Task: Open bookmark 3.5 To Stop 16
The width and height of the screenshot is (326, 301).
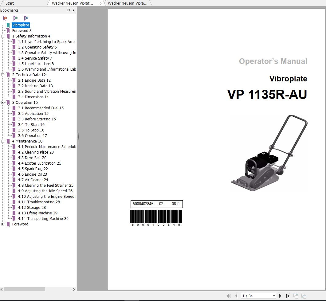Action: [x=31, y=130]
